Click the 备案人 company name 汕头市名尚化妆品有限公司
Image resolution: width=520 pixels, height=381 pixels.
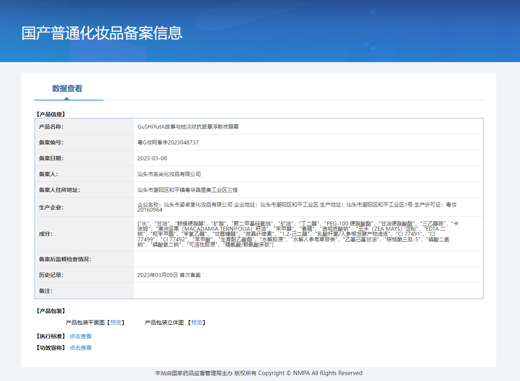pos(169,174)
